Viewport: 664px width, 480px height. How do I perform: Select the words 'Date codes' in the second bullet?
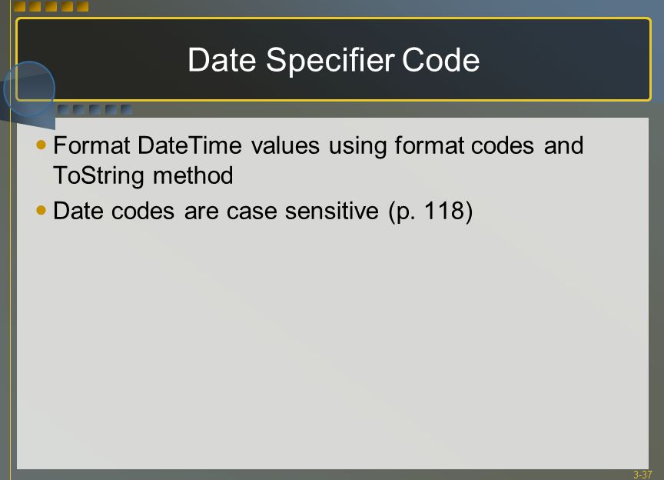114,212
